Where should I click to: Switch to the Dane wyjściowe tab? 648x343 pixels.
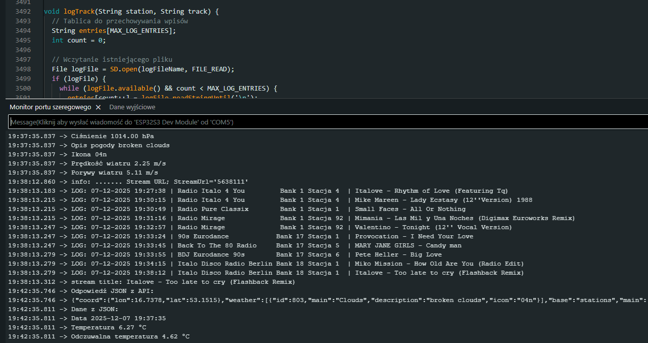tap(132, 107)
